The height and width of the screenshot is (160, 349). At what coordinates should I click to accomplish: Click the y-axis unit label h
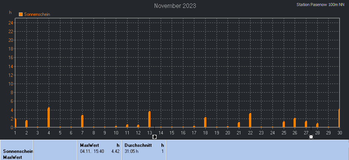[10, 12]
